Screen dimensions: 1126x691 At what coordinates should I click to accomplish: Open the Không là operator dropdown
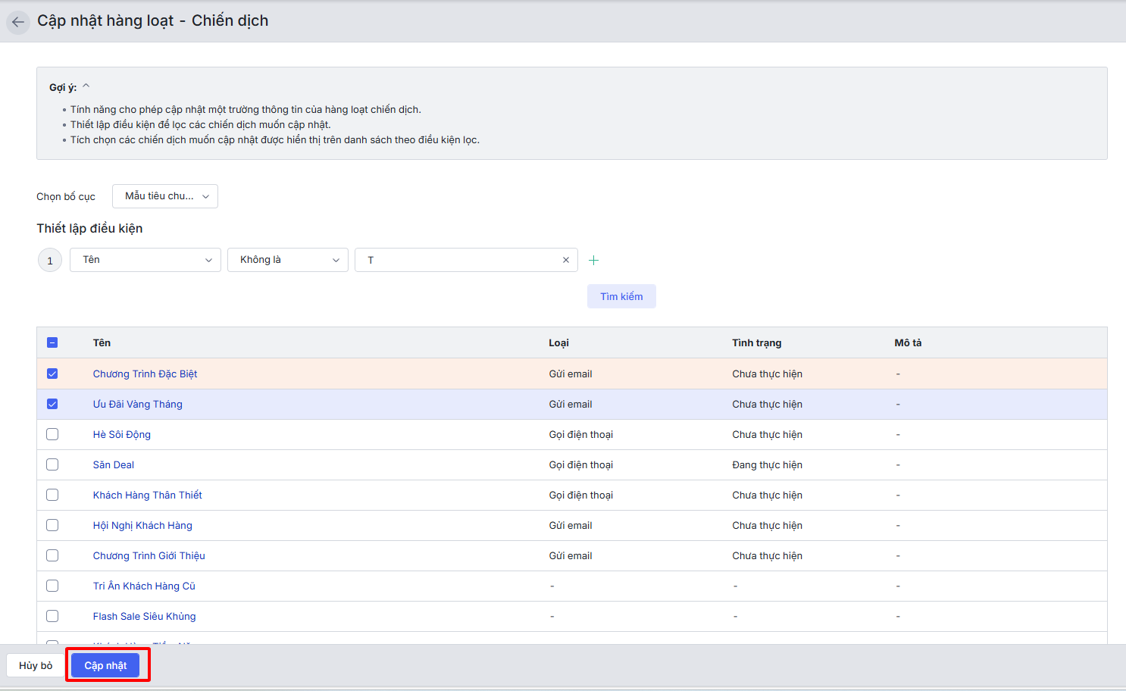coord(288,260)
